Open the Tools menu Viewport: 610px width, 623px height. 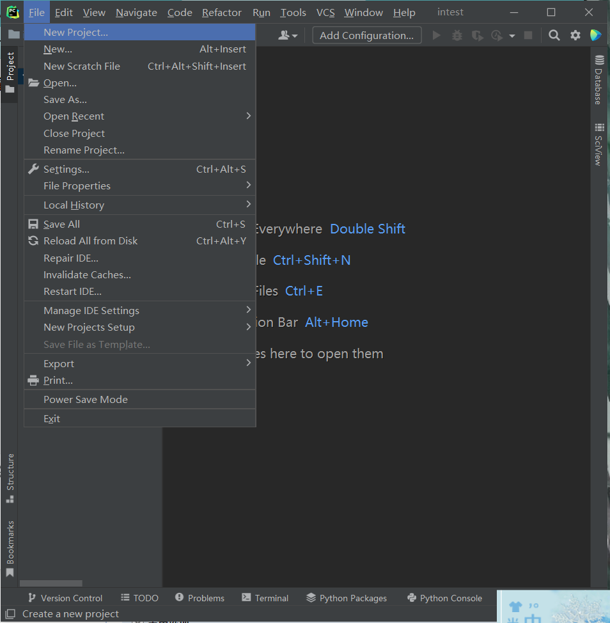click(293, 12)
